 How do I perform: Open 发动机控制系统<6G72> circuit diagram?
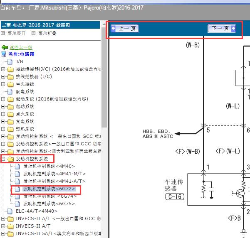click(x=49, y=189)
